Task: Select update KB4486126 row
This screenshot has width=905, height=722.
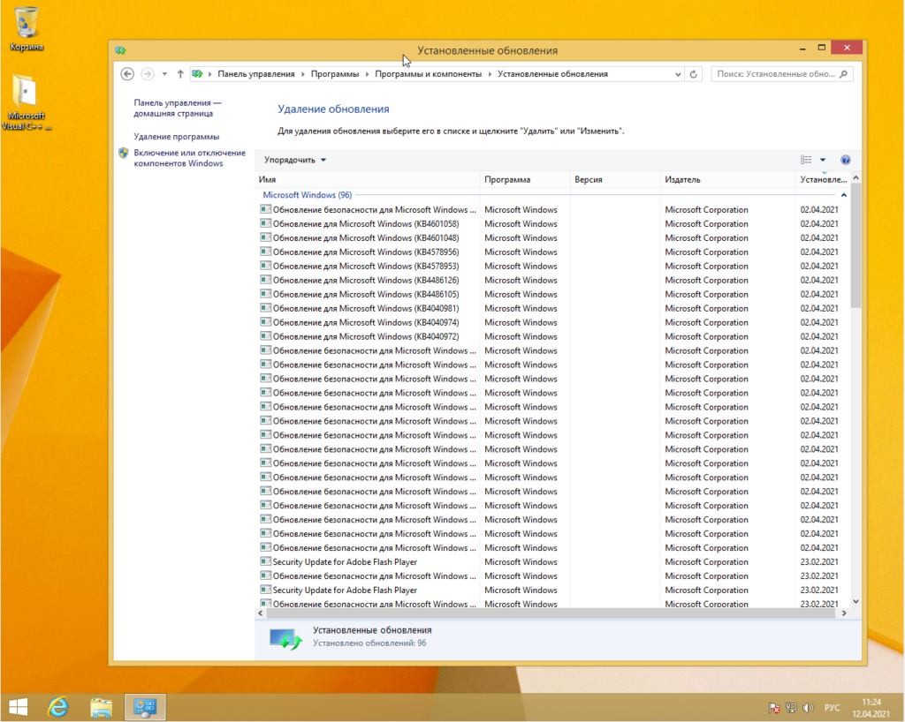Action: [551, 280]
